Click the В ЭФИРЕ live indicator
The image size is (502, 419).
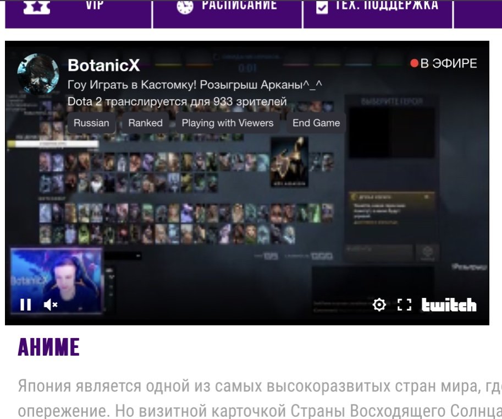(x=443, y=63)
